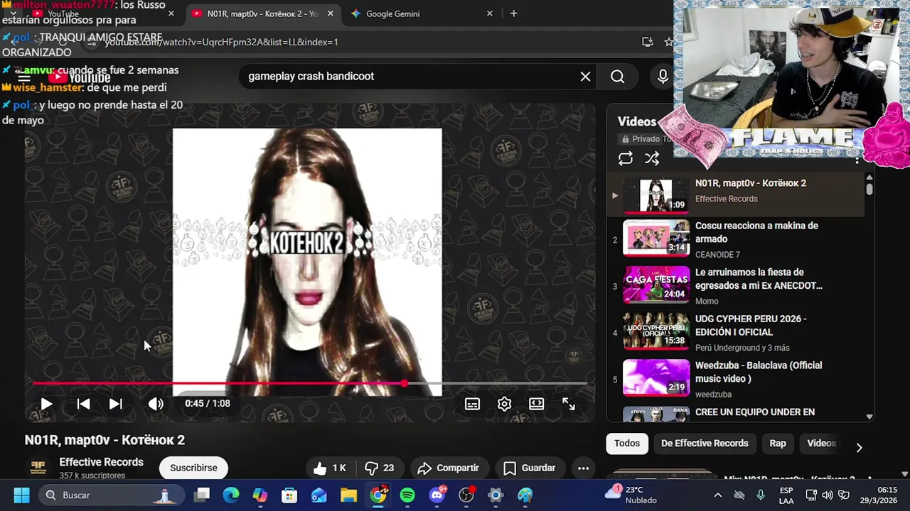Open Microsoft Store from taskbar

(289, 495)
